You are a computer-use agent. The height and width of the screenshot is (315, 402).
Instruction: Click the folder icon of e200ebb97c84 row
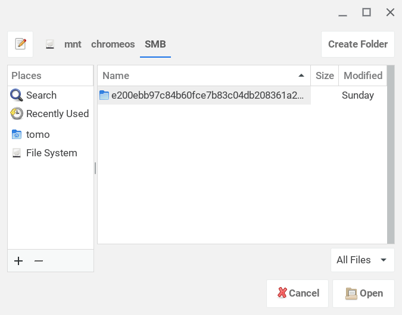point(104,95)
